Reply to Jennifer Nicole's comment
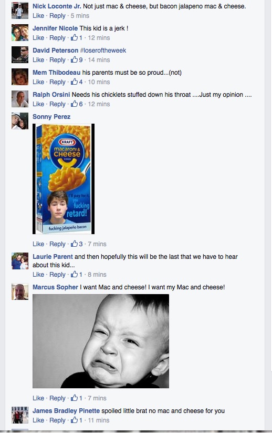This screenshot has height=433, width=272. [57, 37]
